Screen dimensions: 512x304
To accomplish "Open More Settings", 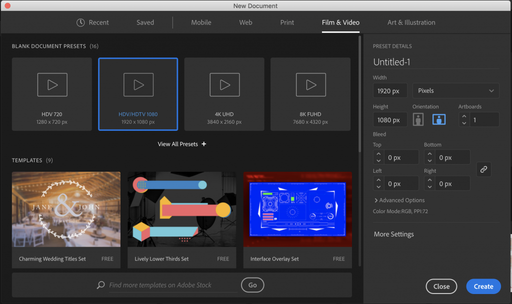I will pos(394,234).
